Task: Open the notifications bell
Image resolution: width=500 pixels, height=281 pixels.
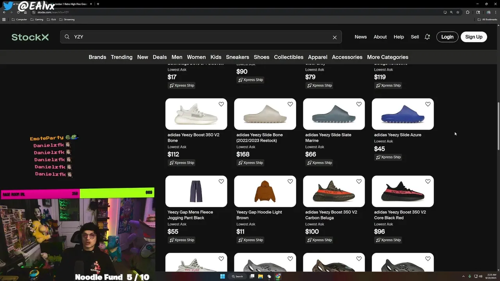Action: click(x=427, y=37)
